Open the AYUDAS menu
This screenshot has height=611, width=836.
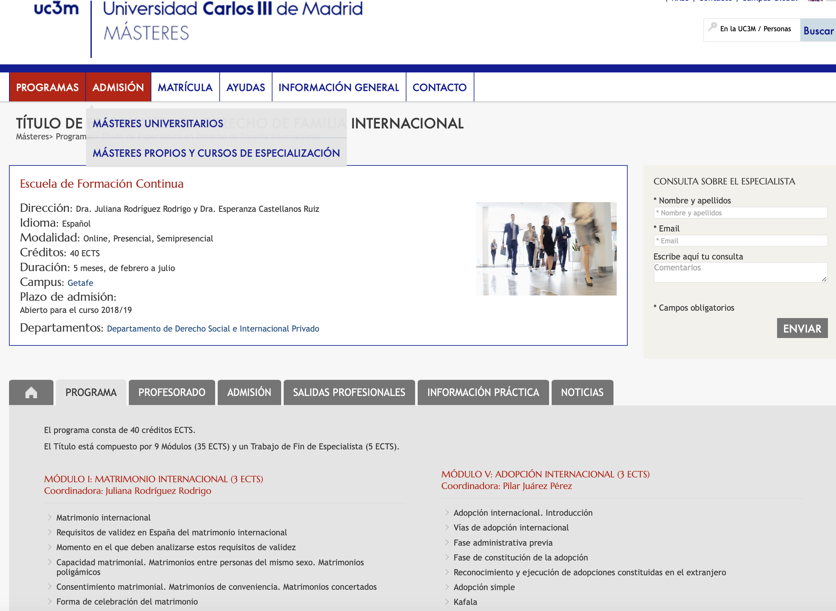point(246,87)
